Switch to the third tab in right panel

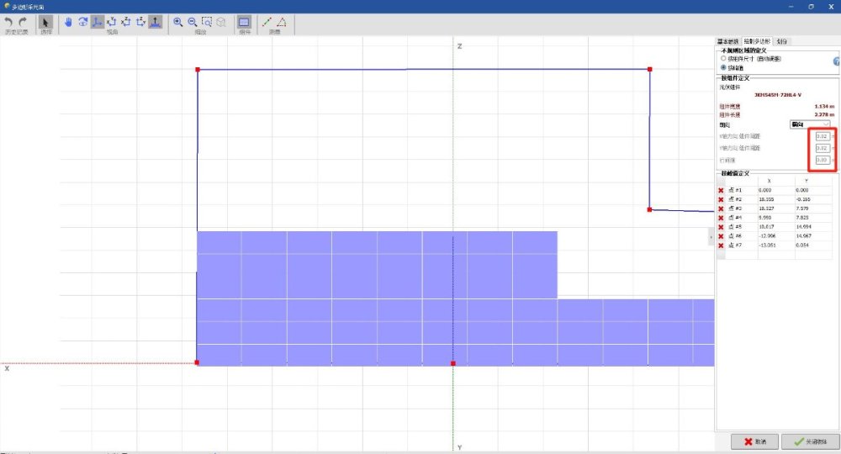782,41
